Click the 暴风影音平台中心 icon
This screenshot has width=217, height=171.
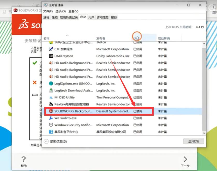(x=51, y=132)
